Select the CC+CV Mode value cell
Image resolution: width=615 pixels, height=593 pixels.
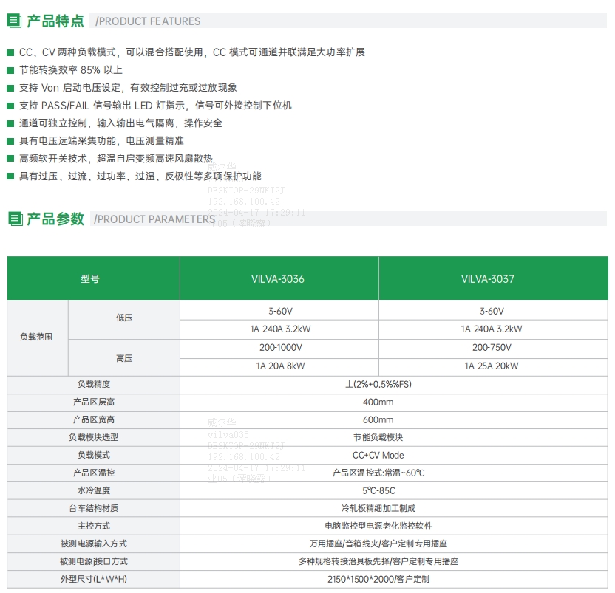(378, 455)
